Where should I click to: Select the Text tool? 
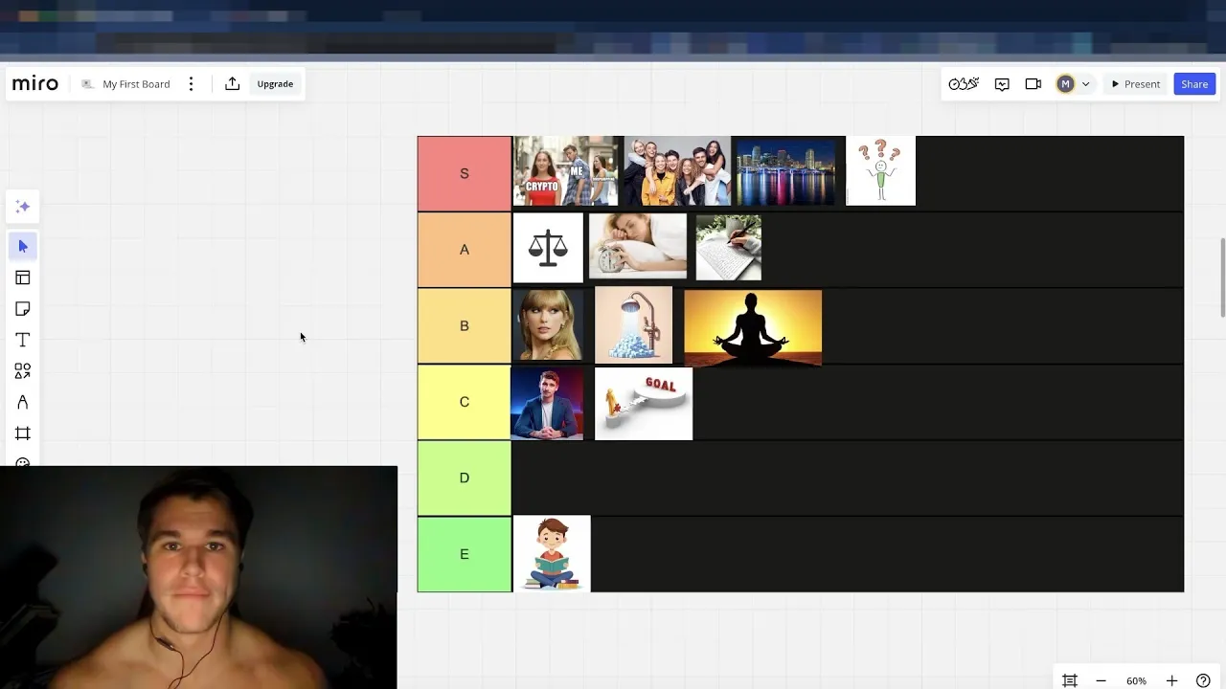point(23,340)
